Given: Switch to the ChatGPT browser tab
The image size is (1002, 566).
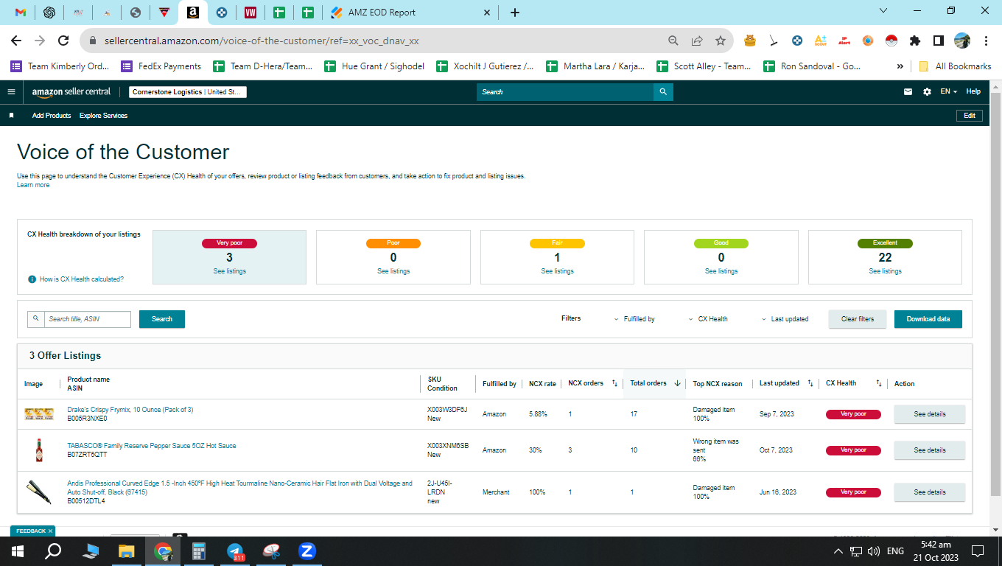Looking at the screenshot, I should (49, 13).
